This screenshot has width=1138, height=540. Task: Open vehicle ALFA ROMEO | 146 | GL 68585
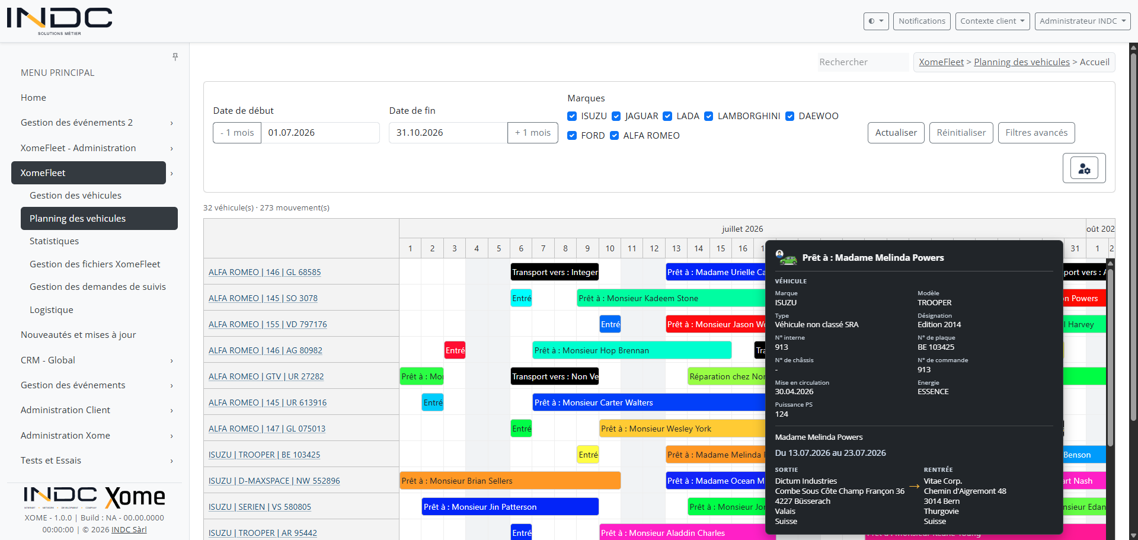264,272
